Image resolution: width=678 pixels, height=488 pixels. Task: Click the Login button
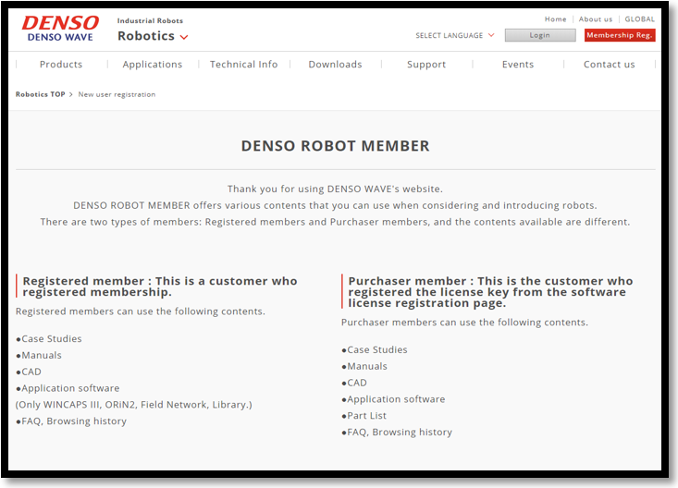540,35
